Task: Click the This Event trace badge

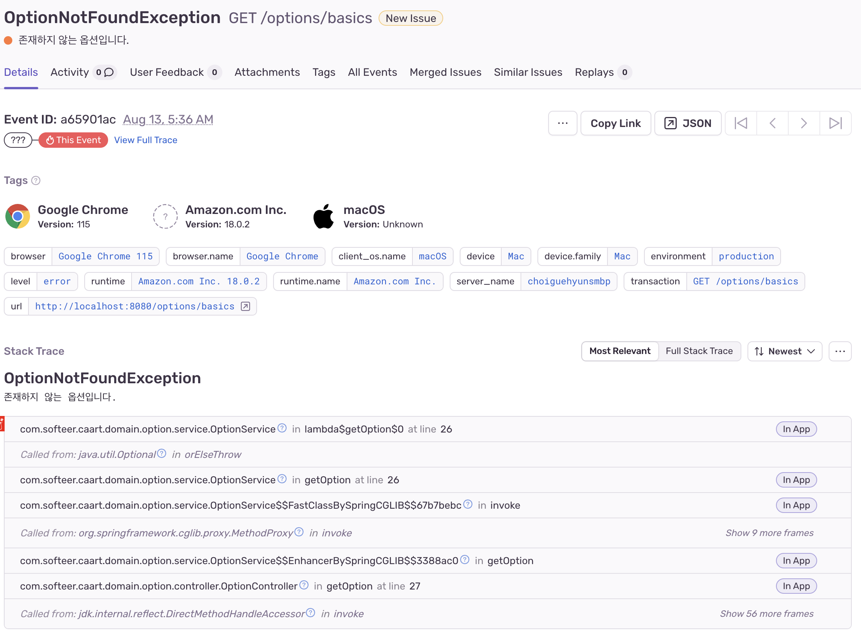Action: [x=73, y=140]
